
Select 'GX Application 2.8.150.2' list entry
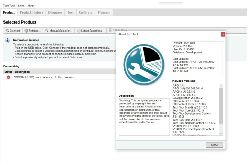[188, 98]
